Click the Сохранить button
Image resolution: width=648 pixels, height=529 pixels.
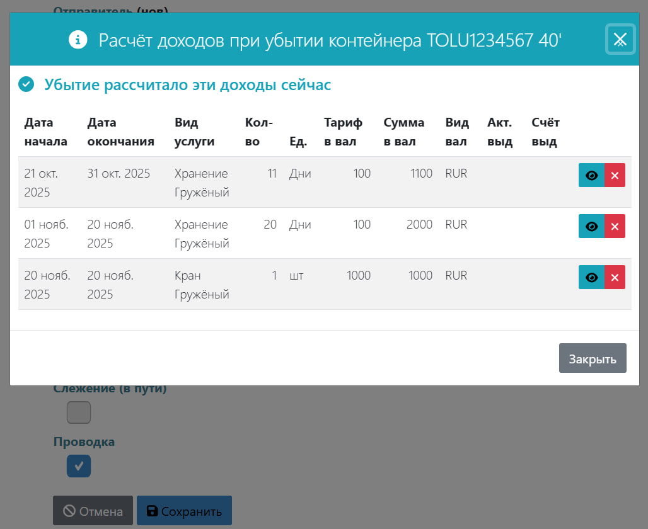pos(184,511)
